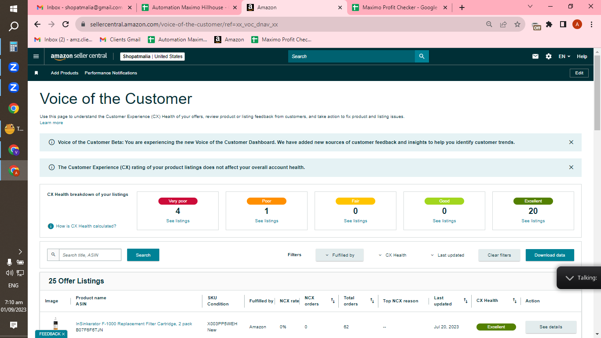Expand the Fulfilled by filter
The width and height of the screenshot is (601, 338).
340,255
